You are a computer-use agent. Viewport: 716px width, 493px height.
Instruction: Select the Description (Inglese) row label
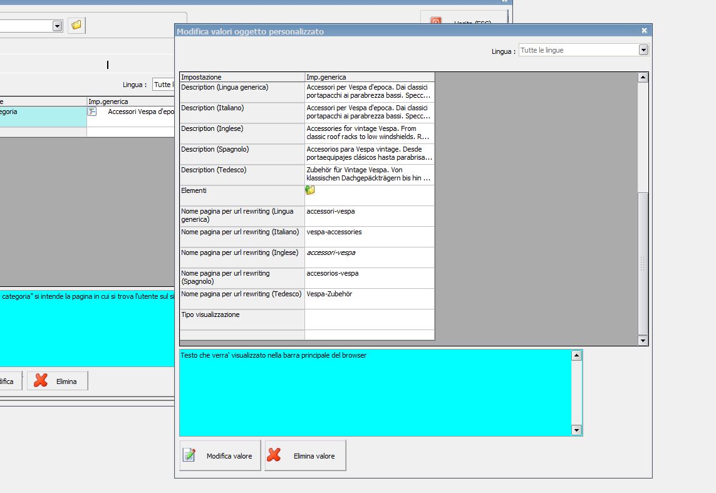pos(242,133)
